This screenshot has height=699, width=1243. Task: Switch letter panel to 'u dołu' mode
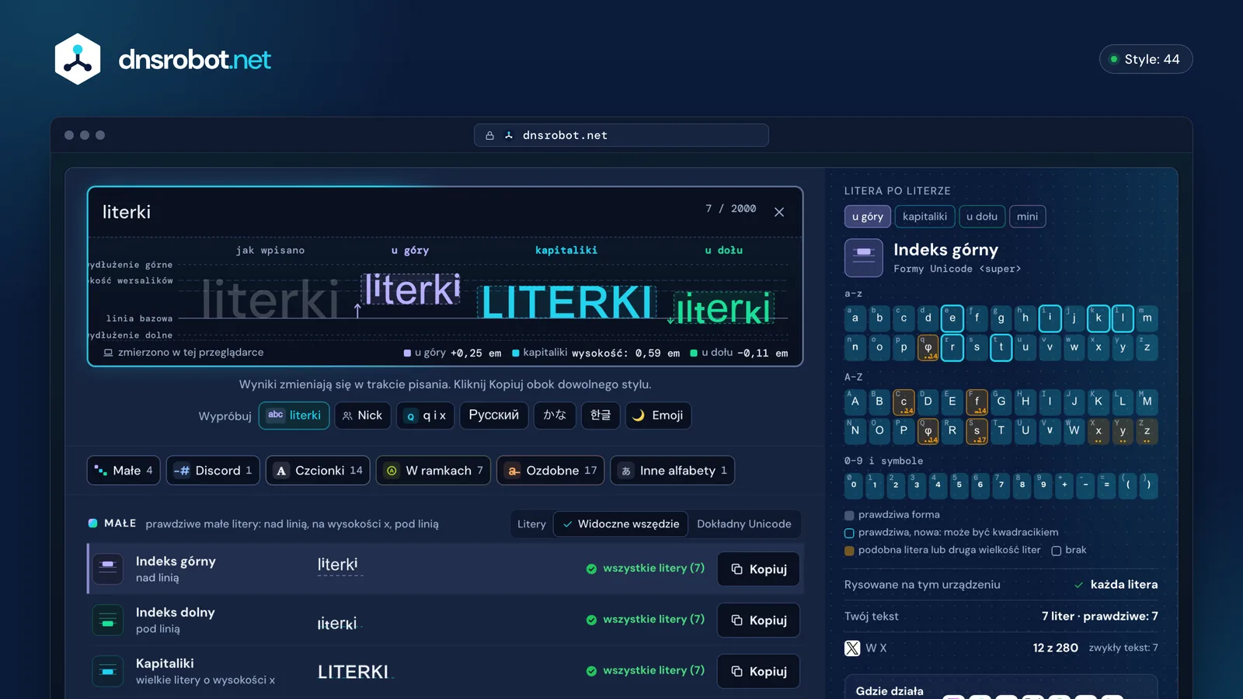982,217
